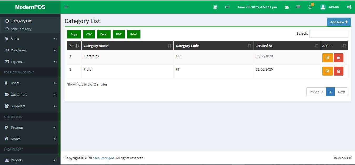Open notifications bell icon
The height and width of the screenshot is (165, 355).
pyautogui.click(x=310, y=7)
